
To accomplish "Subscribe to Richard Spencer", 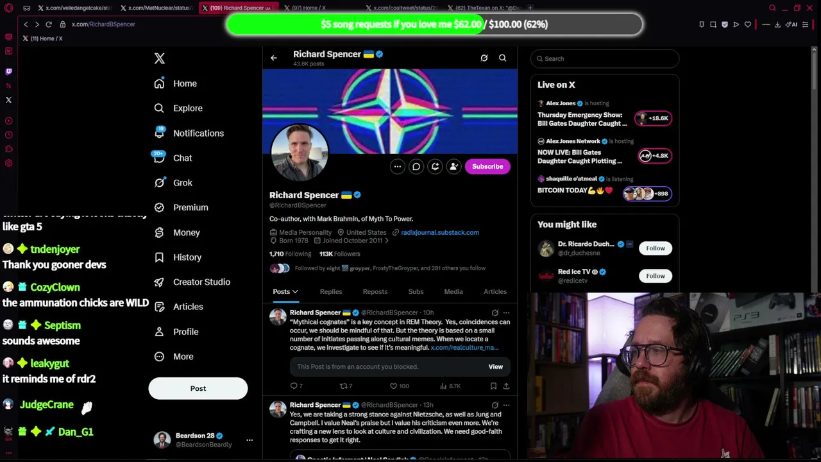I will coord(487,167).
